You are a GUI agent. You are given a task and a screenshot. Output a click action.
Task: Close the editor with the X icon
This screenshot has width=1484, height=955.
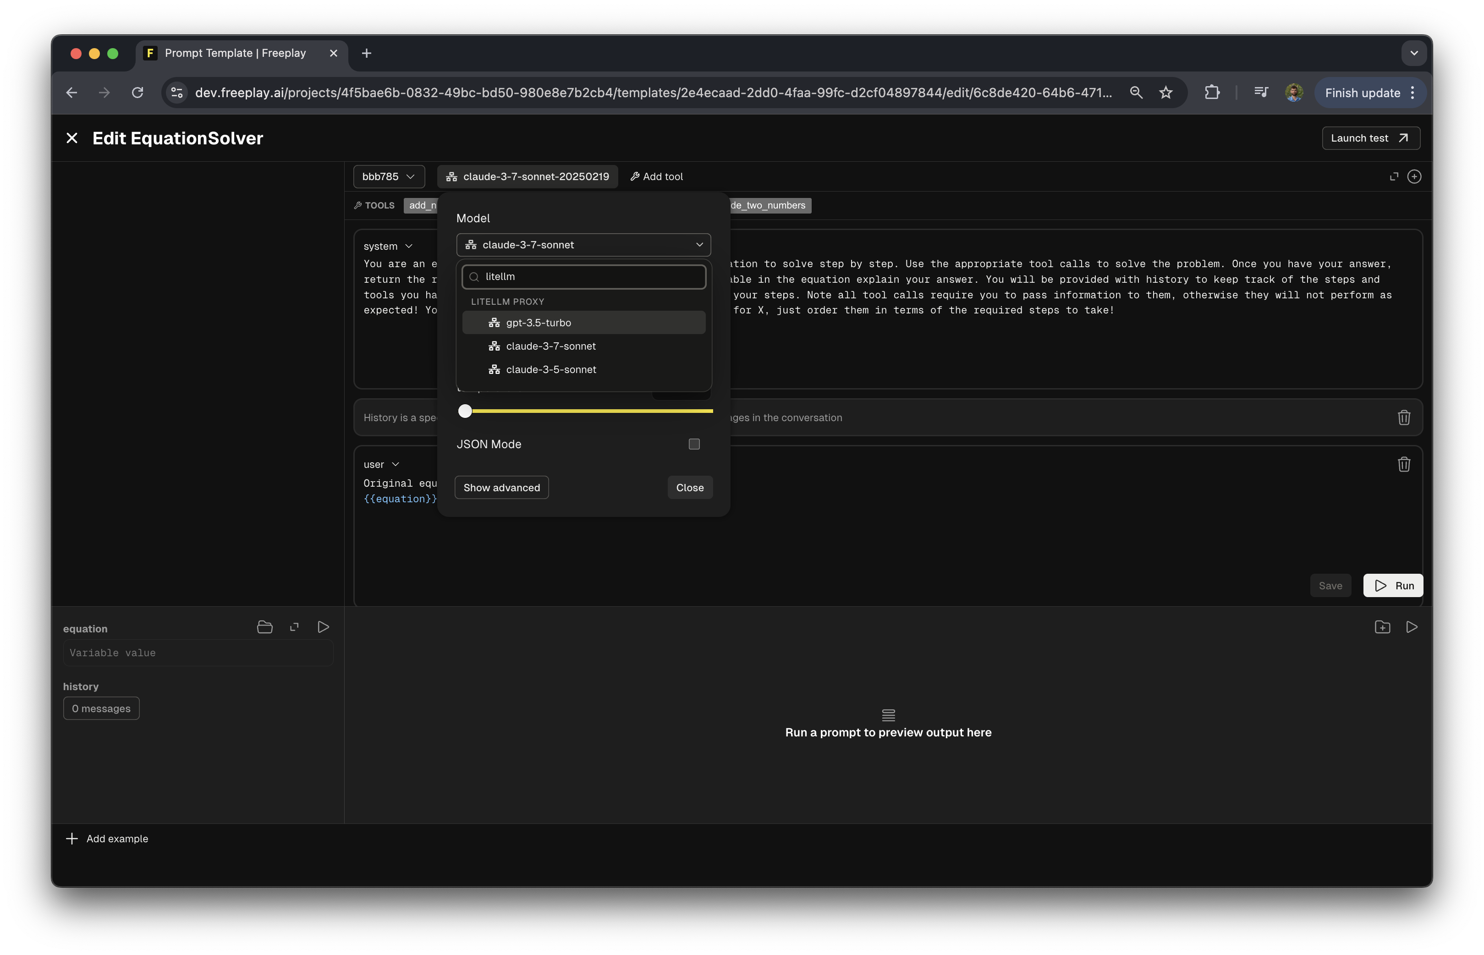pos(72,138)
